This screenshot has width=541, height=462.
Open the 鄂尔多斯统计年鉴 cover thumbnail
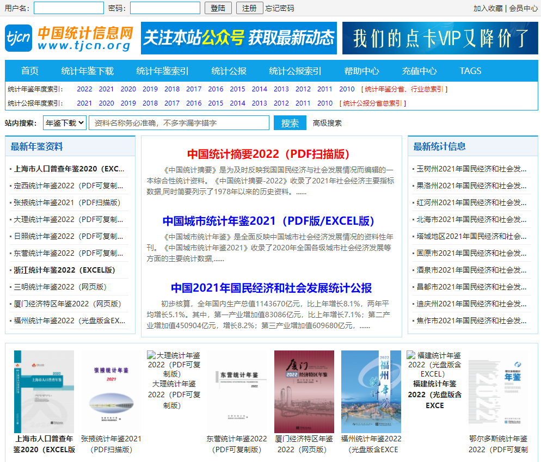tap(498, 391)
